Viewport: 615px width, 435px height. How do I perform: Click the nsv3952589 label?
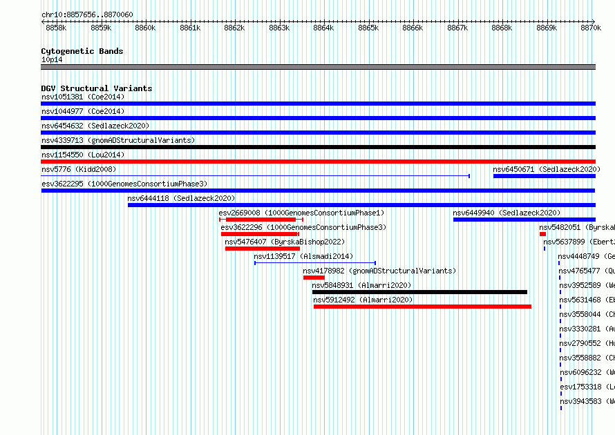[587, 285]
